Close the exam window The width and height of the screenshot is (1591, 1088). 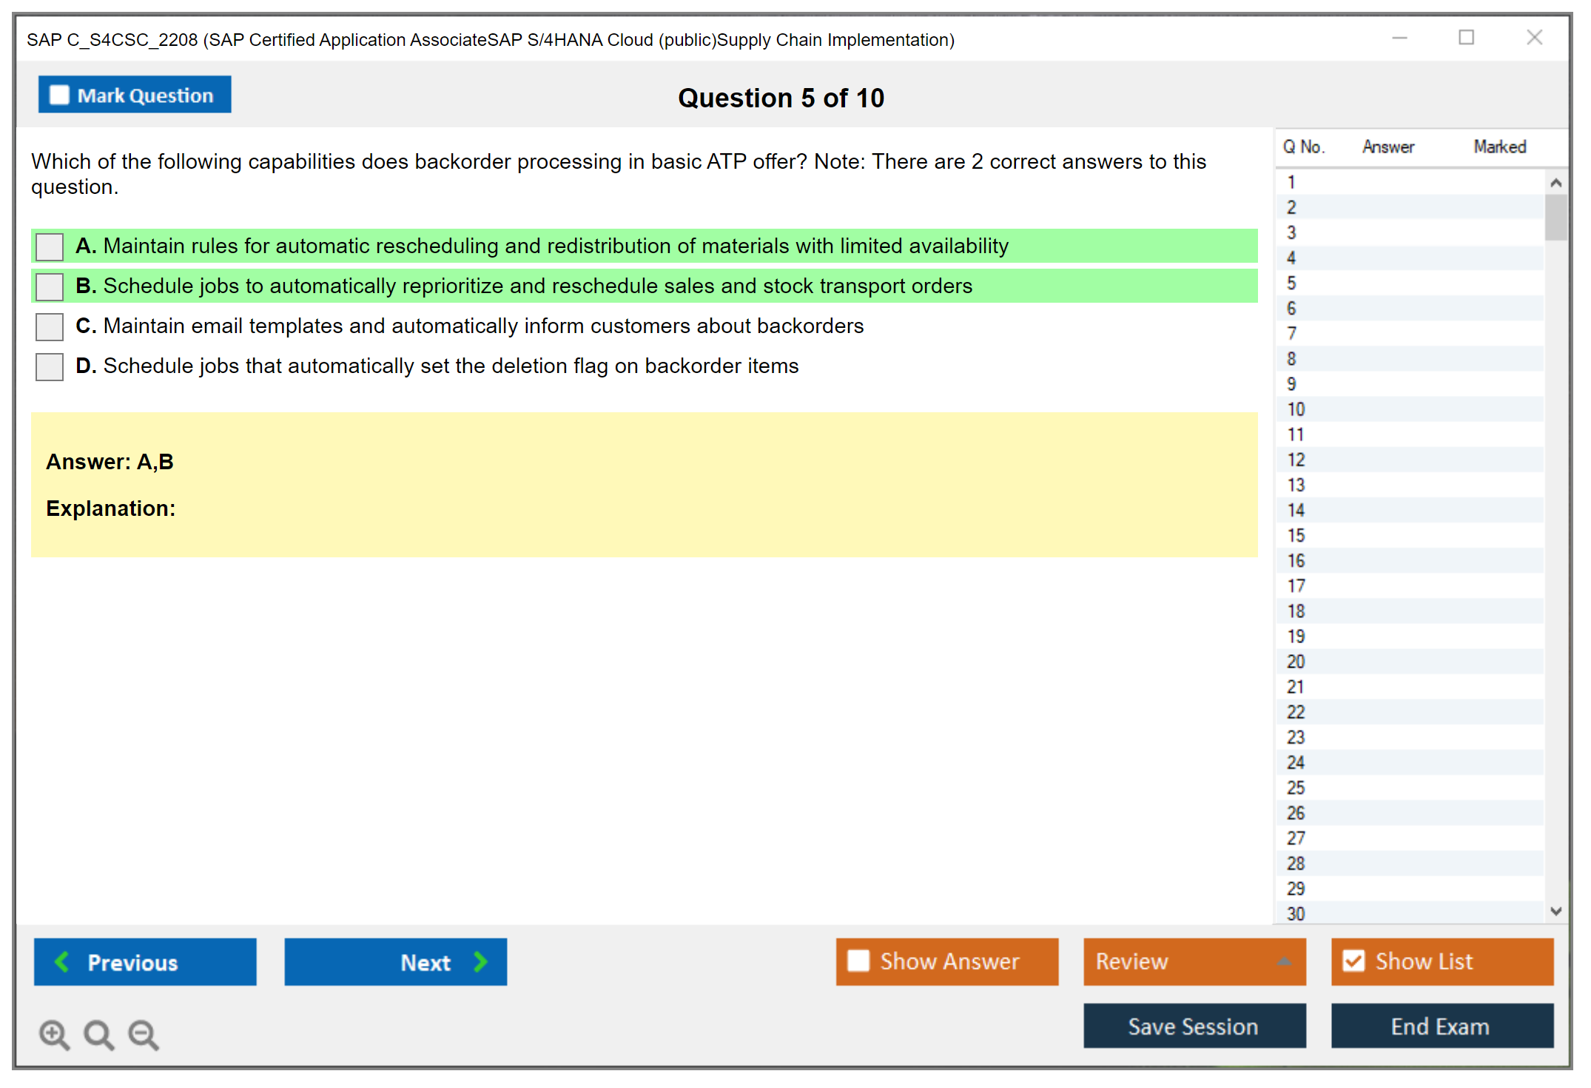[1534, 38]
